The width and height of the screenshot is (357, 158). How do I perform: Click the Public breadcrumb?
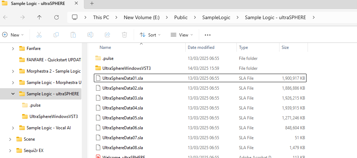click(181, 17)
